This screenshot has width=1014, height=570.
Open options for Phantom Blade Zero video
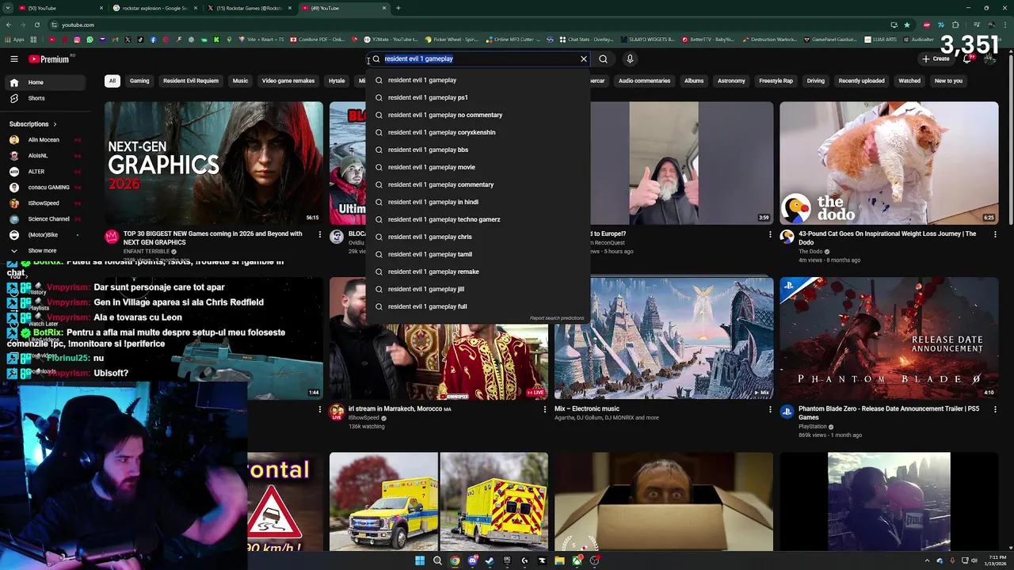tap(995, 409)
